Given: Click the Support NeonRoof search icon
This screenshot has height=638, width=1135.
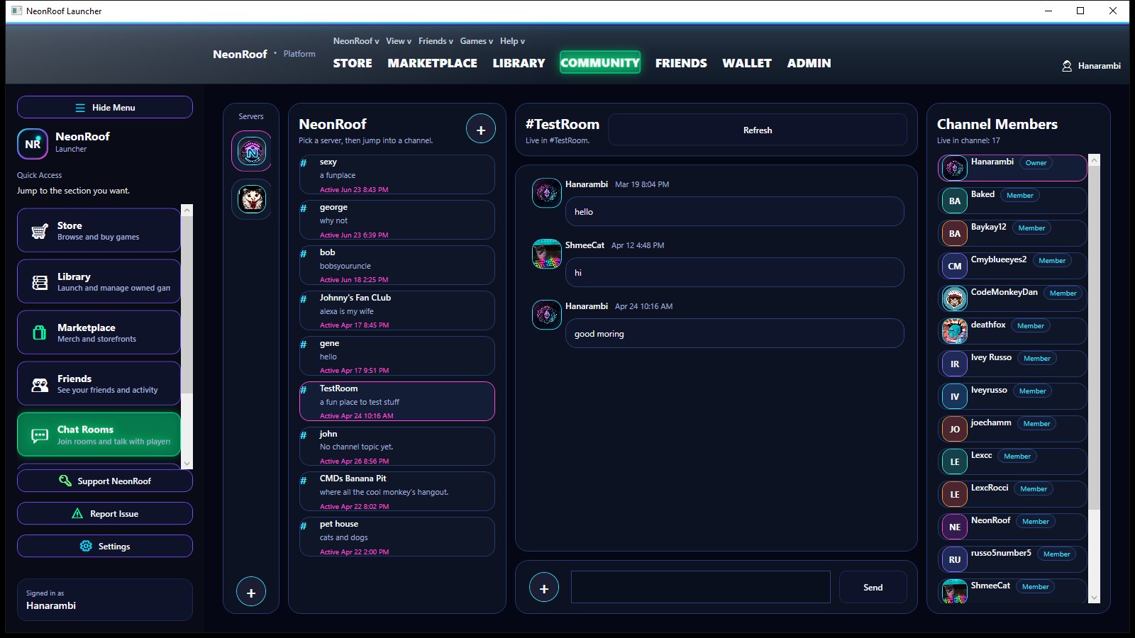Looking at the screenshot, I should point(65,481).
